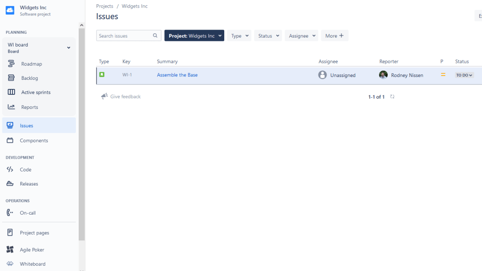Select Issues in the sidebar menu
Screen dimensions: 482x271
(x=26, y=126)
